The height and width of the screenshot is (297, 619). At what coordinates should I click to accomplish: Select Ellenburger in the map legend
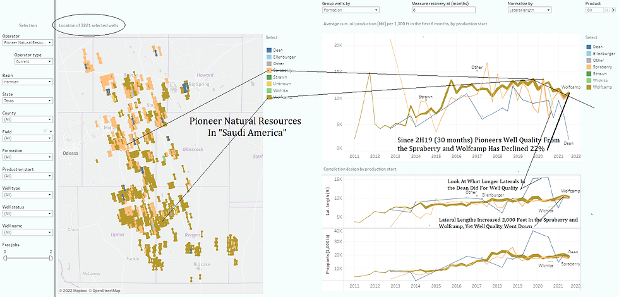click(281, 57)
